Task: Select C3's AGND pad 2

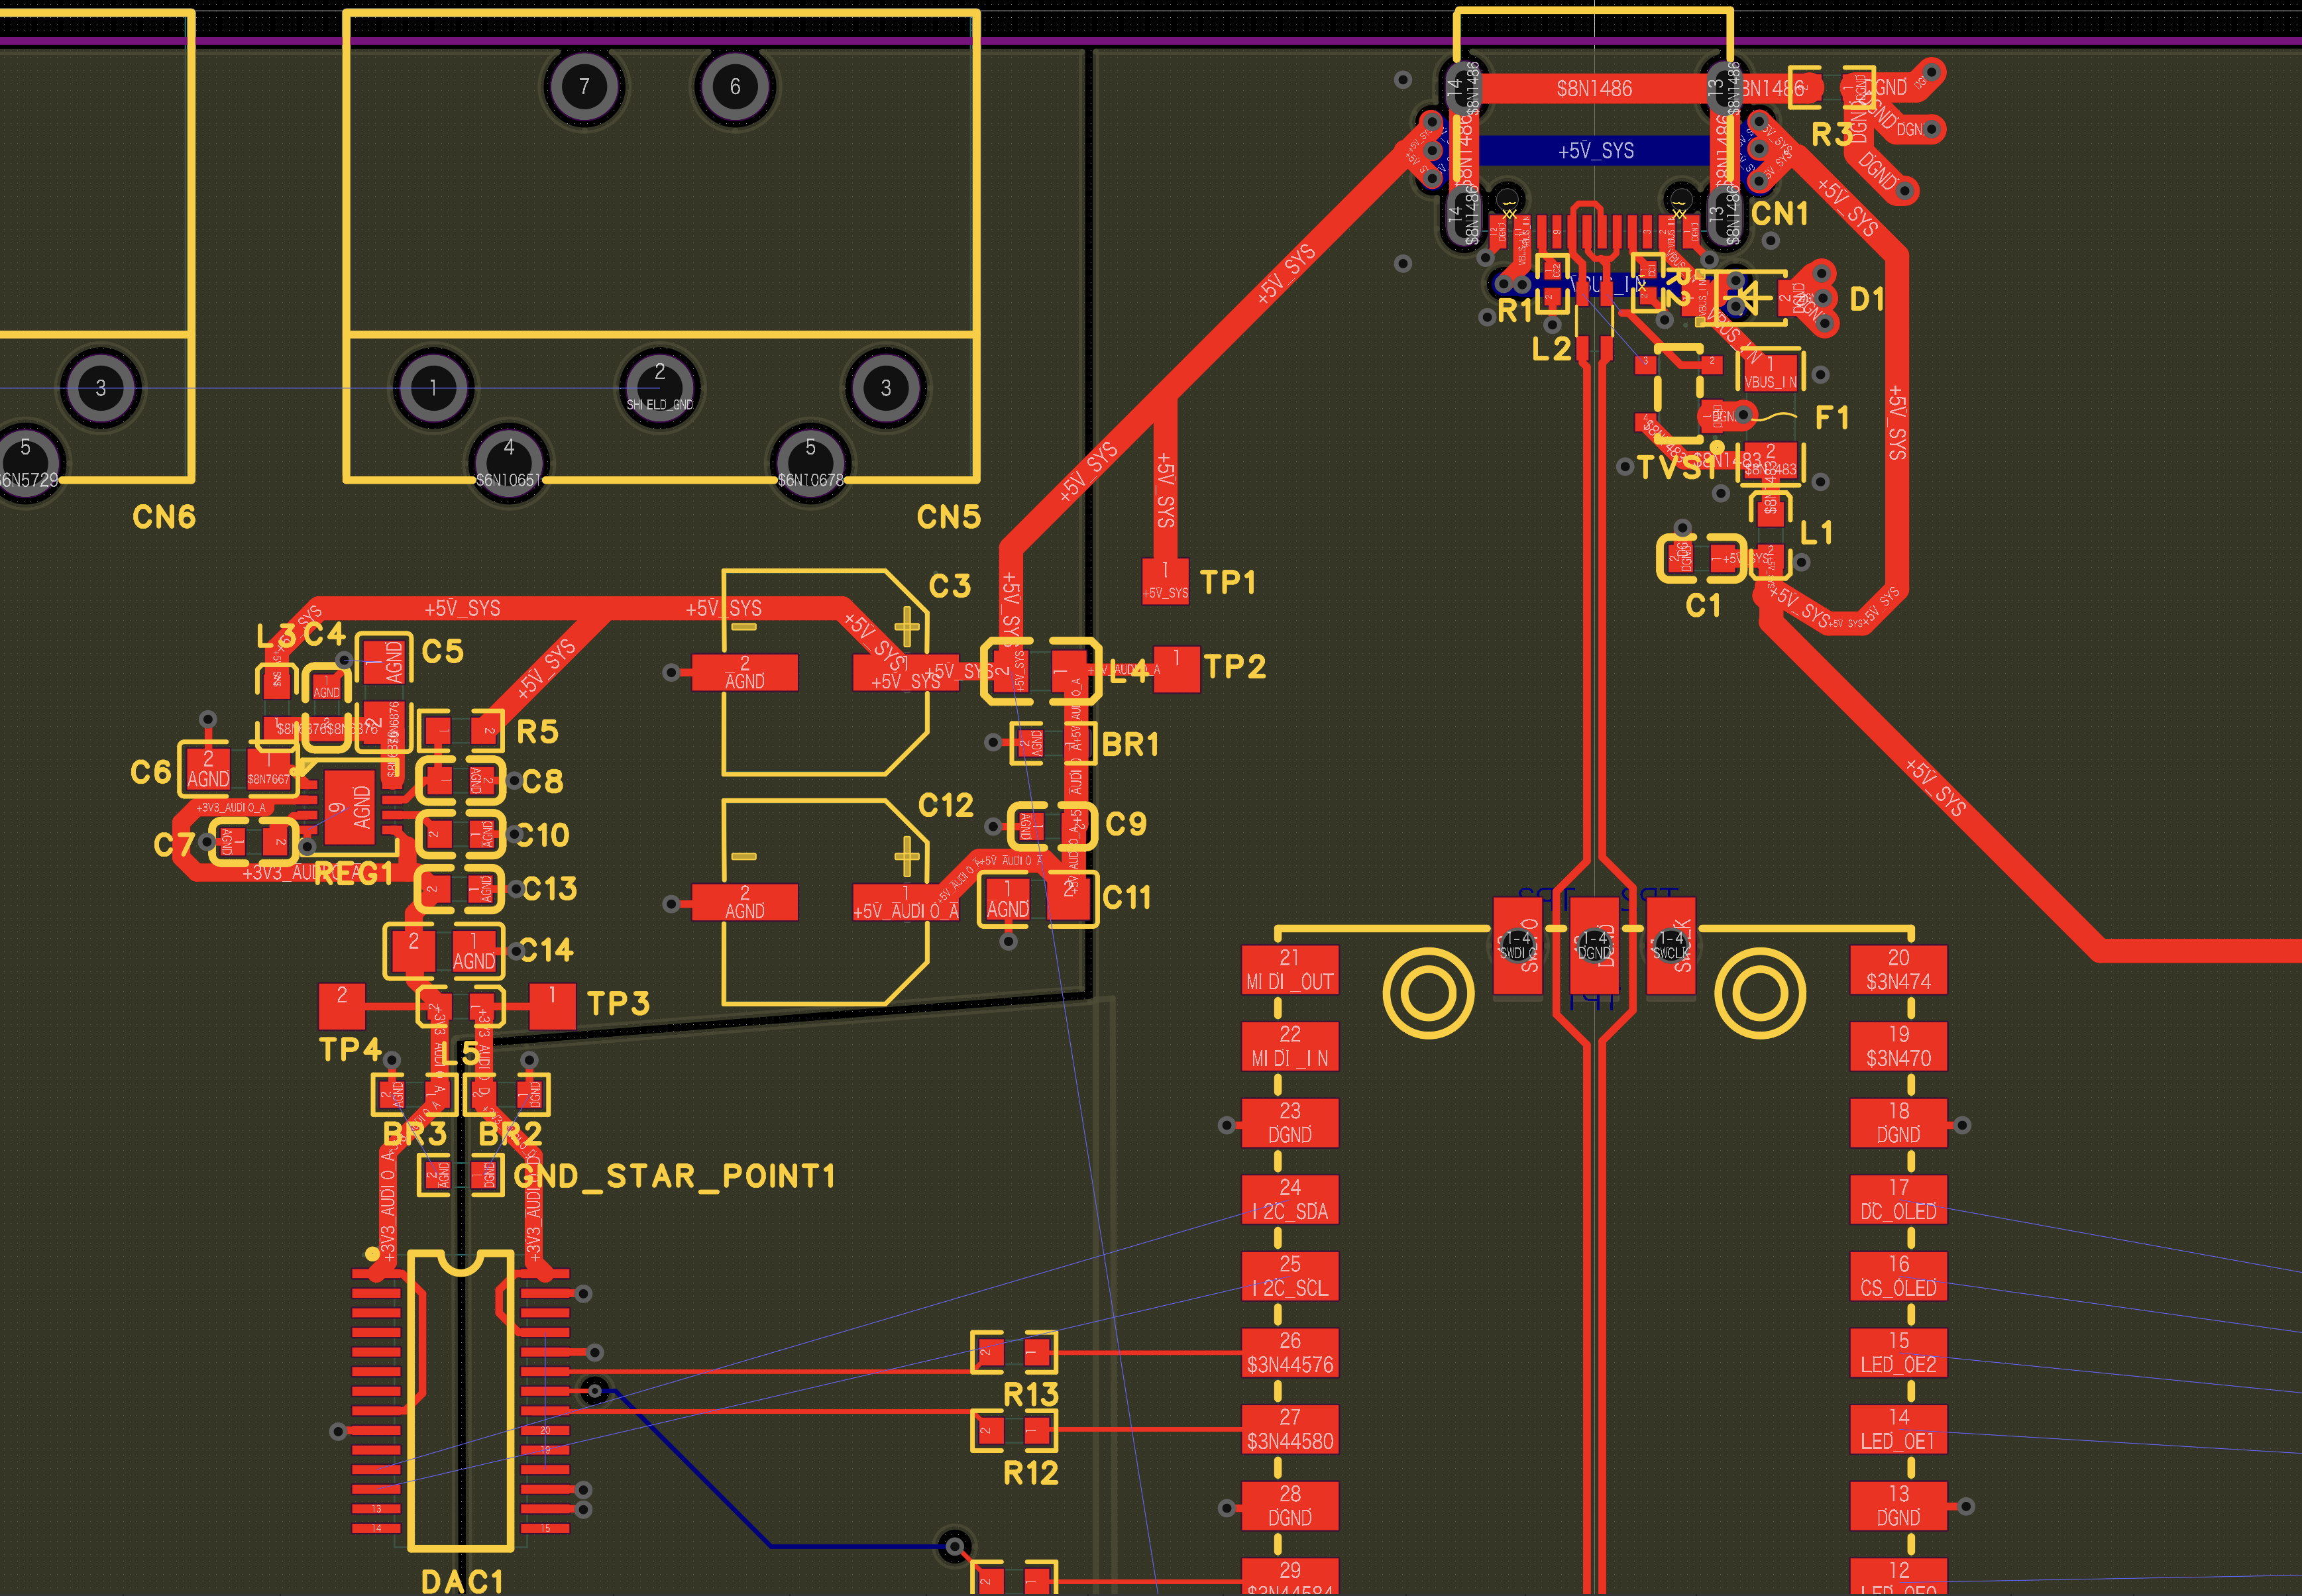Action: [x=744, y=672]
